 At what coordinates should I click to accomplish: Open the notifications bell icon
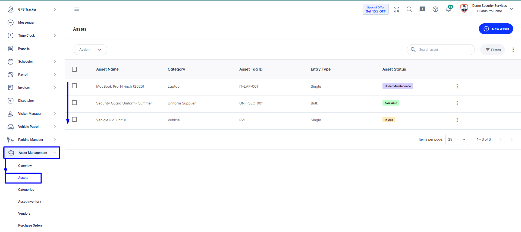click(x=448, y=9)
